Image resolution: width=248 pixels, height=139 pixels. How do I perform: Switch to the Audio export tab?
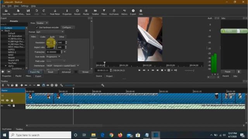pos(52,37)
